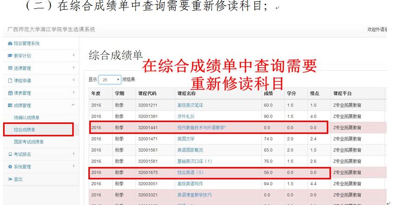
Task: Click the 选课管理 table icon
Action: [x=10, y=68]
